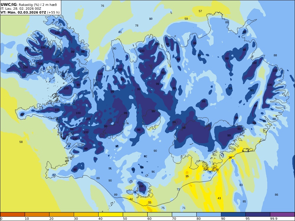This screenshot has height=221, width=295.
Task: Click the purple above-99.9 legend swatch
Action: pyautogui.click(x=282, y=215)
